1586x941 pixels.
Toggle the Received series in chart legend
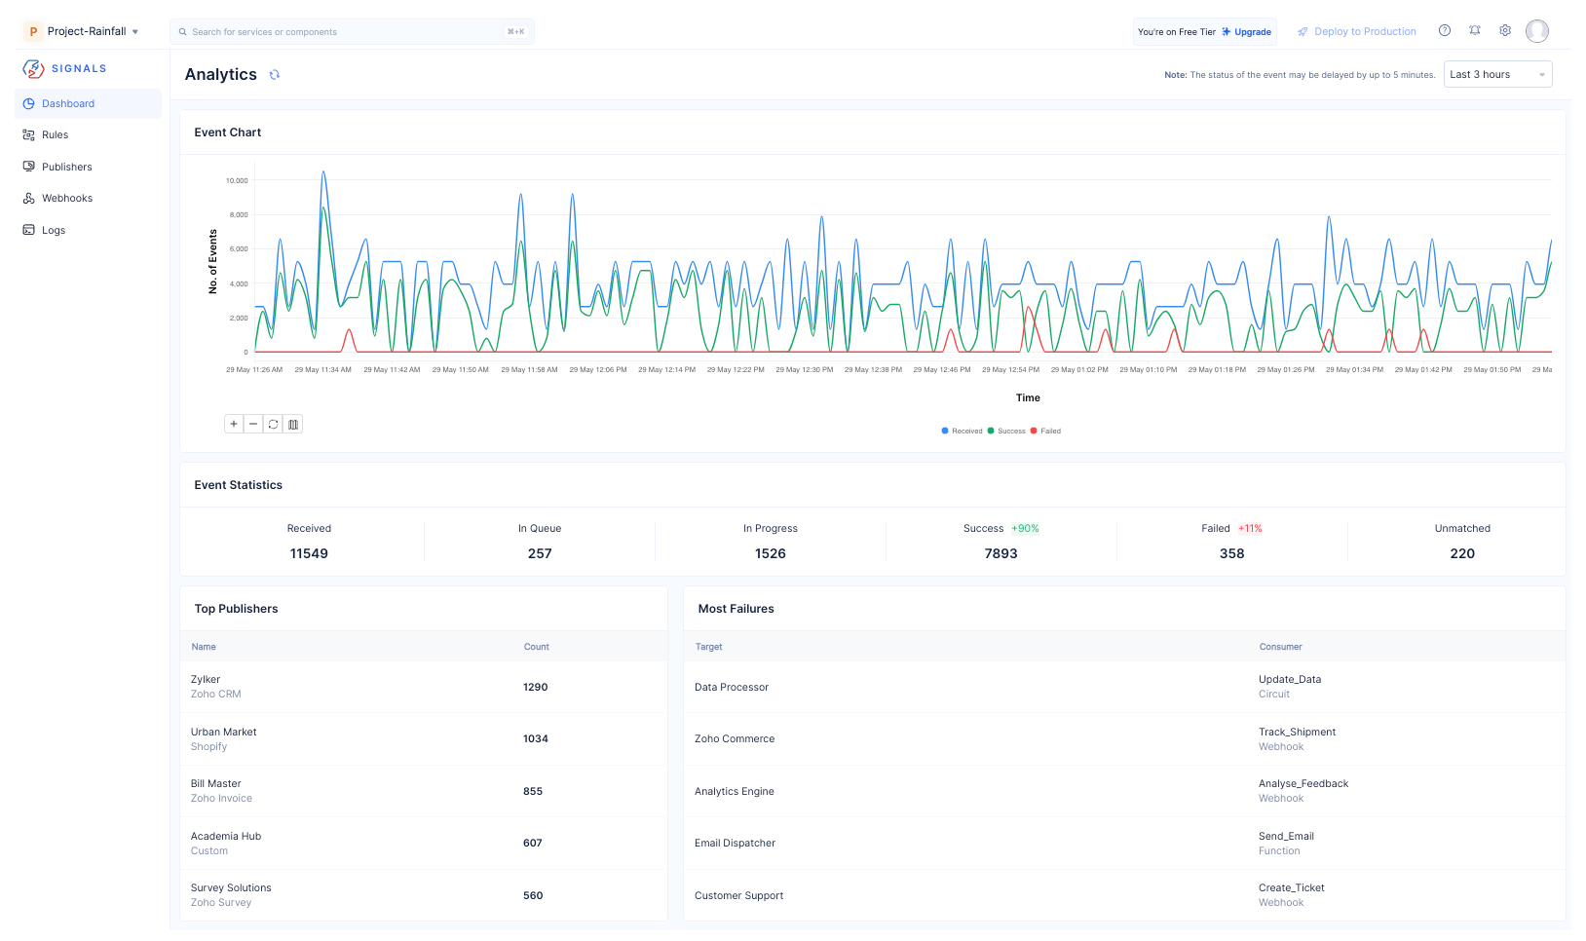(x=963, y=431)
